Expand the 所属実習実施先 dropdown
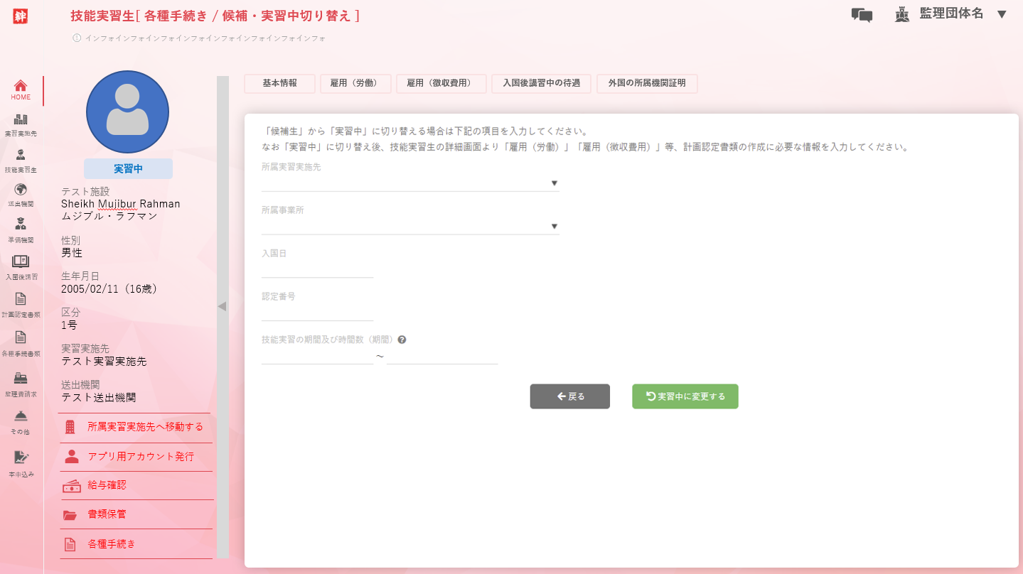 pyautogui.click(x=410, y=183)
